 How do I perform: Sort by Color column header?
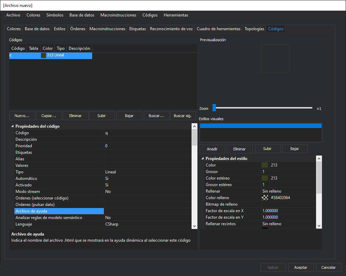[x=48, y=48]
